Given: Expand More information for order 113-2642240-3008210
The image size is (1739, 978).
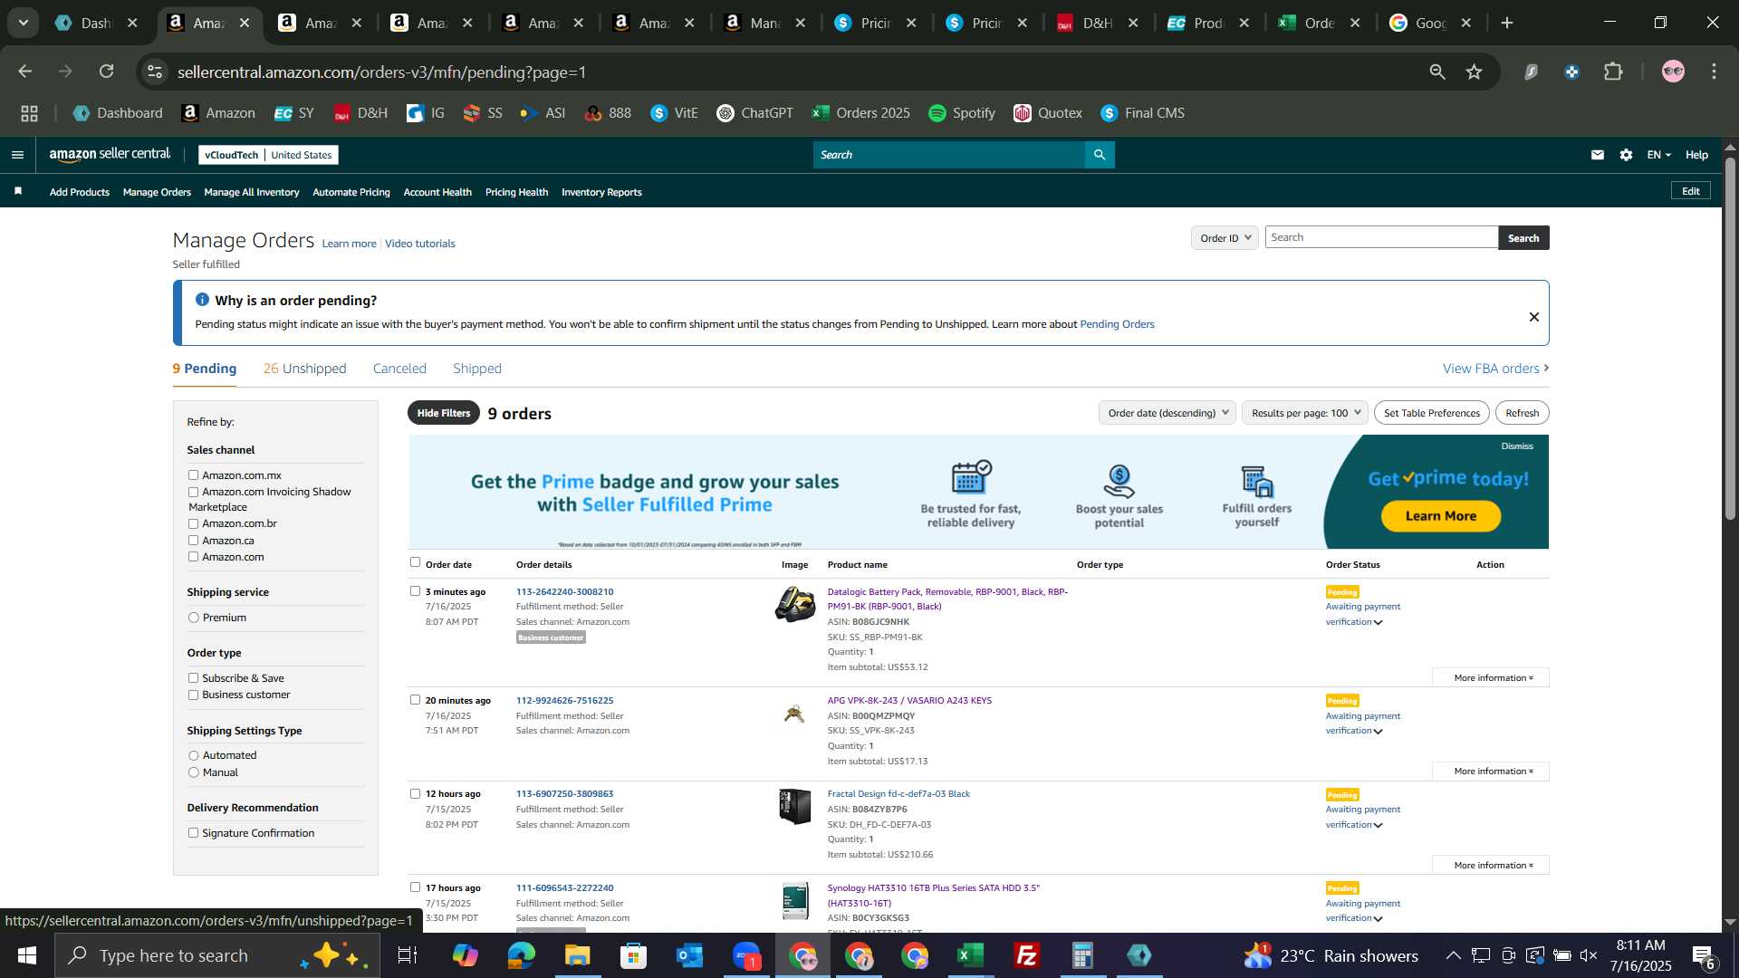Looking at the screenshot, I should [1491, 678].
